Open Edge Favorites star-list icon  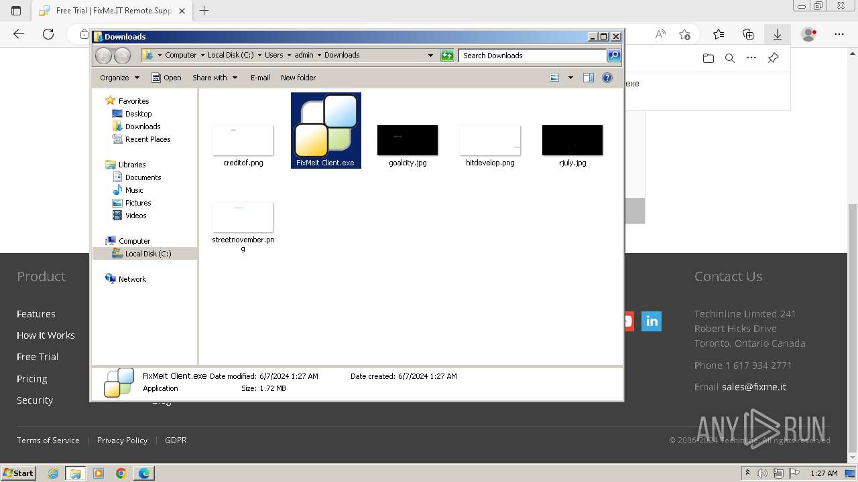[719, 34]
